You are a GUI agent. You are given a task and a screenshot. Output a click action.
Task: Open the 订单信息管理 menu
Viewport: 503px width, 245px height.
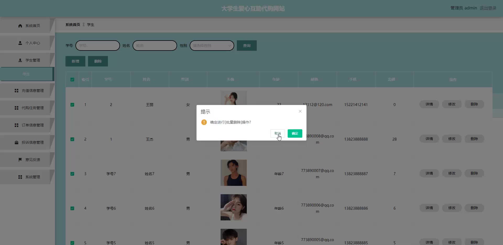point(27,125)
